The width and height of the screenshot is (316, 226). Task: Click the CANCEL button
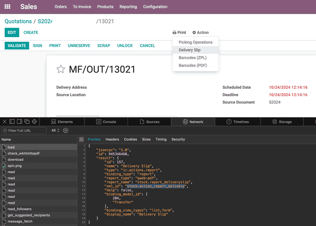tap(147, 46)
